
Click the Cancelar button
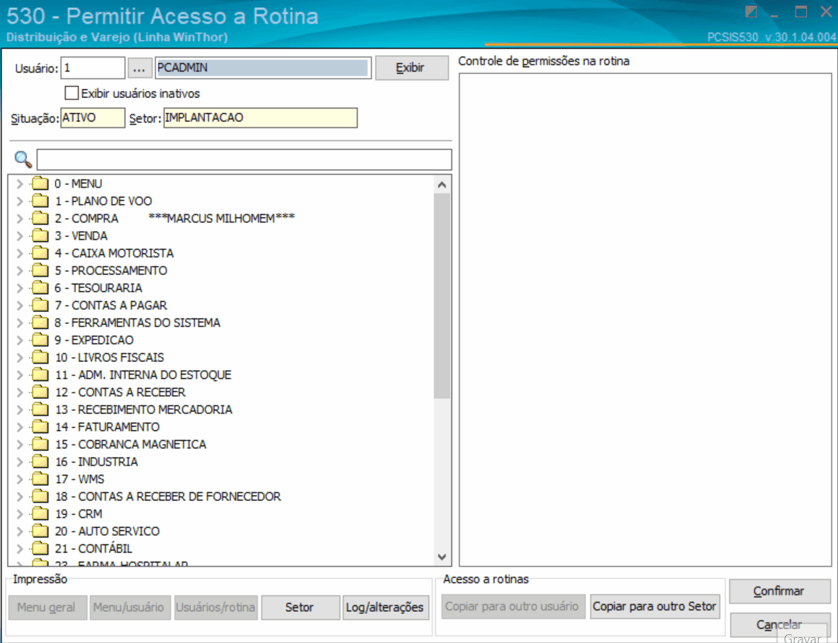(779, 624)
